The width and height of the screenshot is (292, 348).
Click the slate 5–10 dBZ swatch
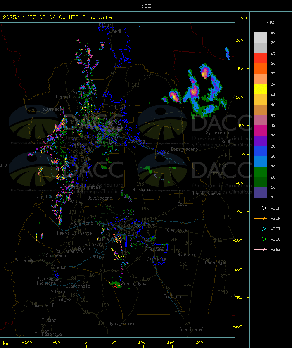[261, 192]
